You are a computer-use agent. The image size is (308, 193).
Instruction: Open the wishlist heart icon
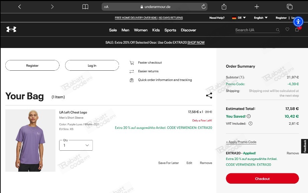click(x=287, y=29)
